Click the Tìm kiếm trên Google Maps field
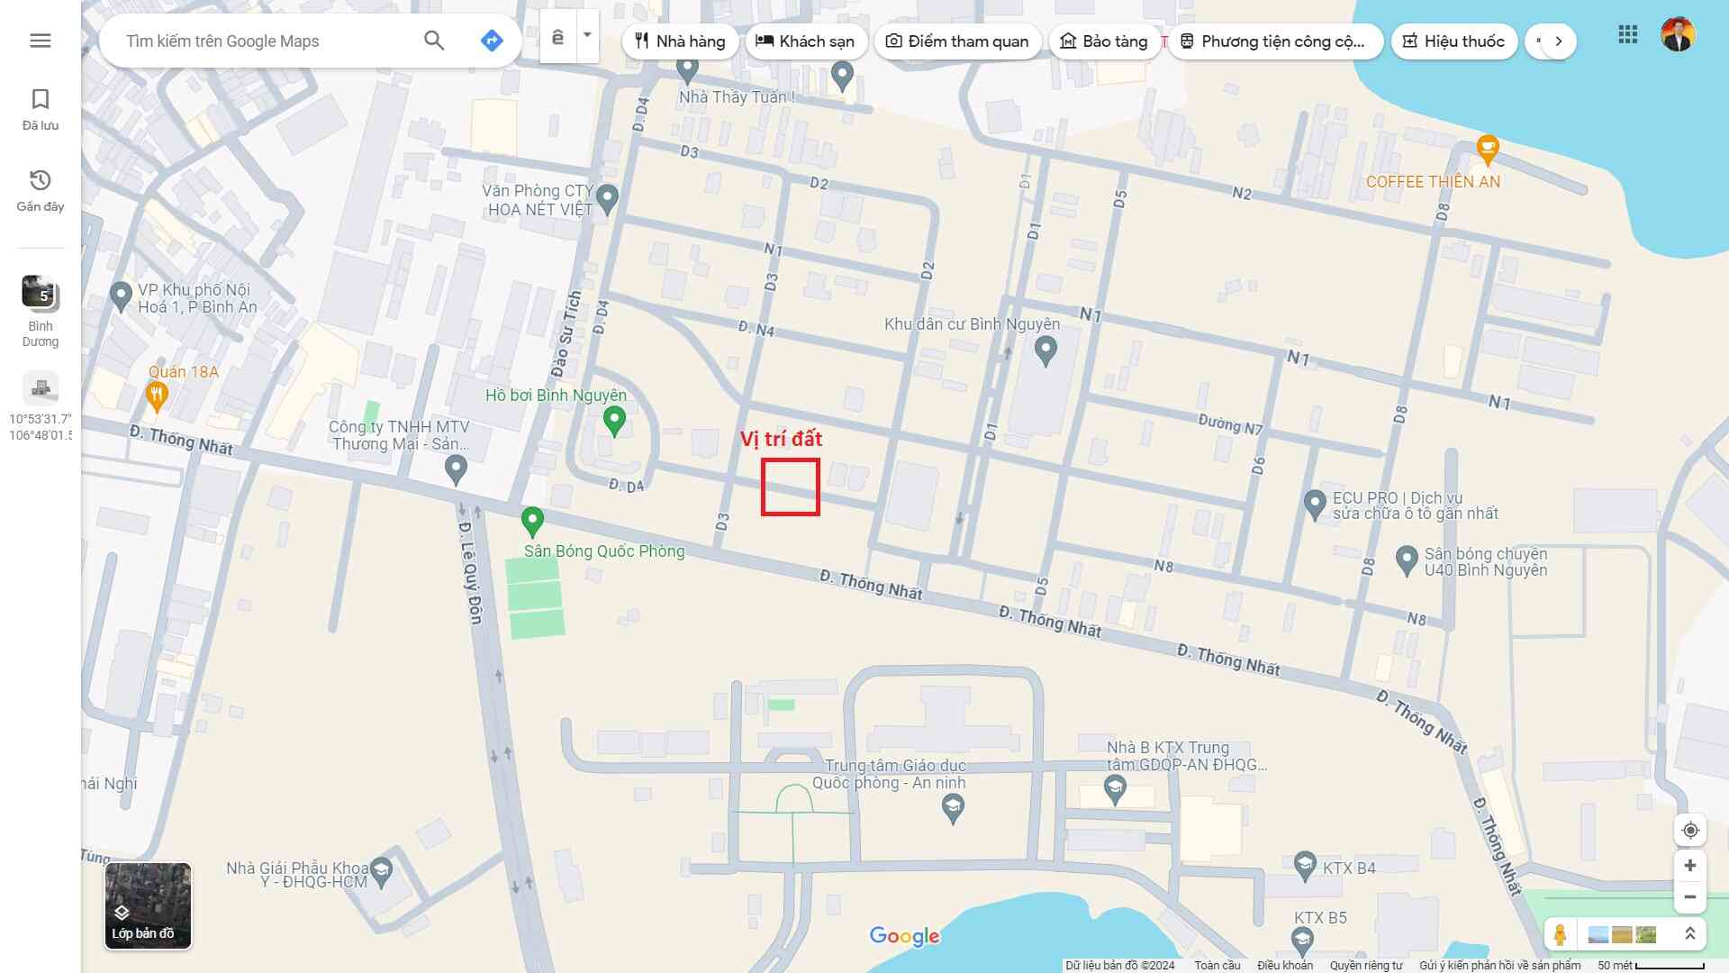 (x=266, y=41)
